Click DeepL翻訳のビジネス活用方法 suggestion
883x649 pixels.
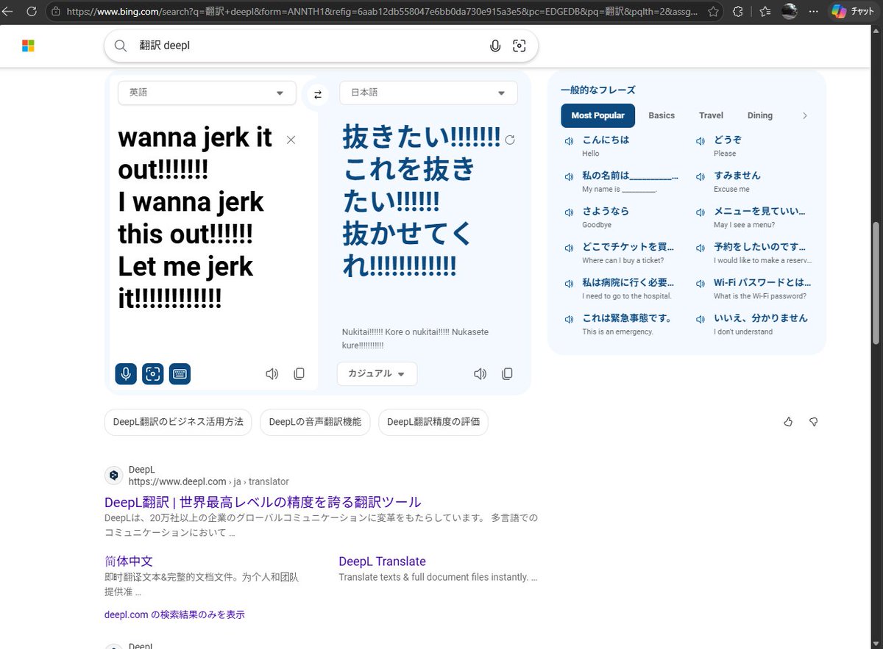(178, 422)
